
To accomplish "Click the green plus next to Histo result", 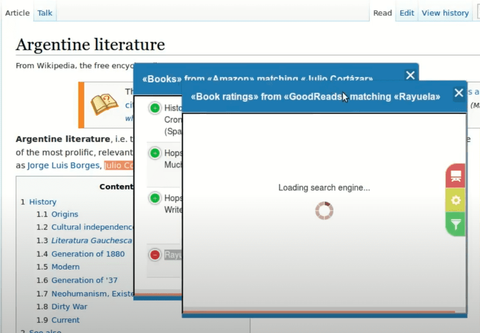I will [x=155, y=108].
